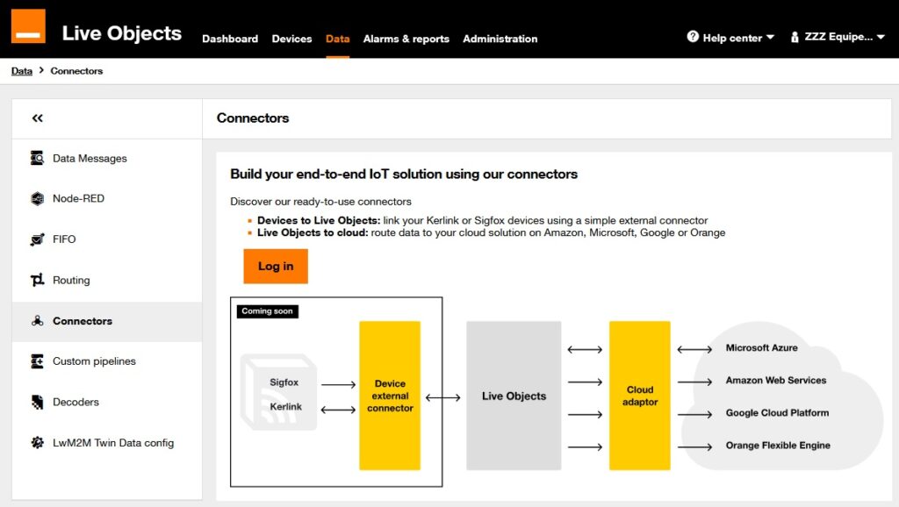The height and width of the screenshot is (507, 899).
Task: Expand the ZZZ Equipe account menu arrow
Action: [x=881, y=37]
